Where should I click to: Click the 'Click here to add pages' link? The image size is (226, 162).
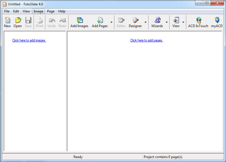pos(147,40)
